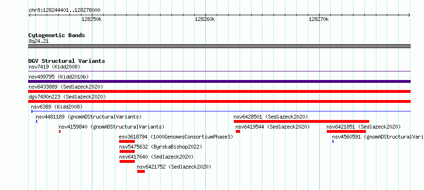Open esv3618794 1000Genomes variant label
This screenshot has width=424, height=190.
coord(176,137)
